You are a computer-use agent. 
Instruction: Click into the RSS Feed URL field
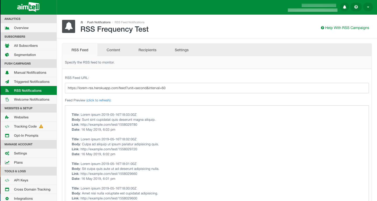click(217, 88)
